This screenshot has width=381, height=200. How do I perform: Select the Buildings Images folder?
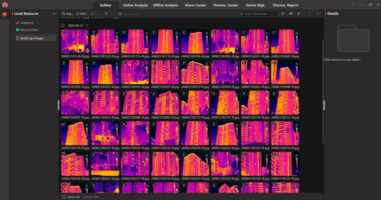click(x=36, y=38)
